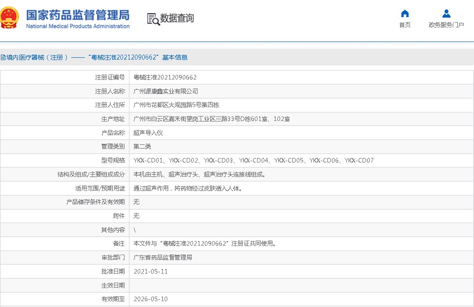This screenshot has width=474, height=307.
Task: Click the user silhouette above 政务服务门户
Action: 446,13
